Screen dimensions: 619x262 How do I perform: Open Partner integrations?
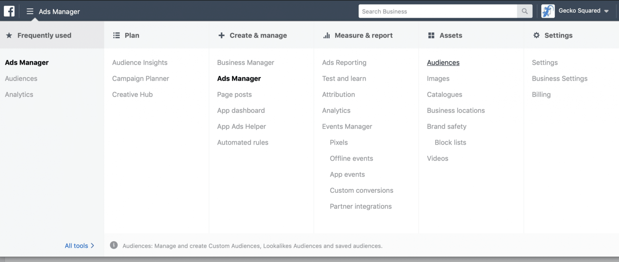361,207
